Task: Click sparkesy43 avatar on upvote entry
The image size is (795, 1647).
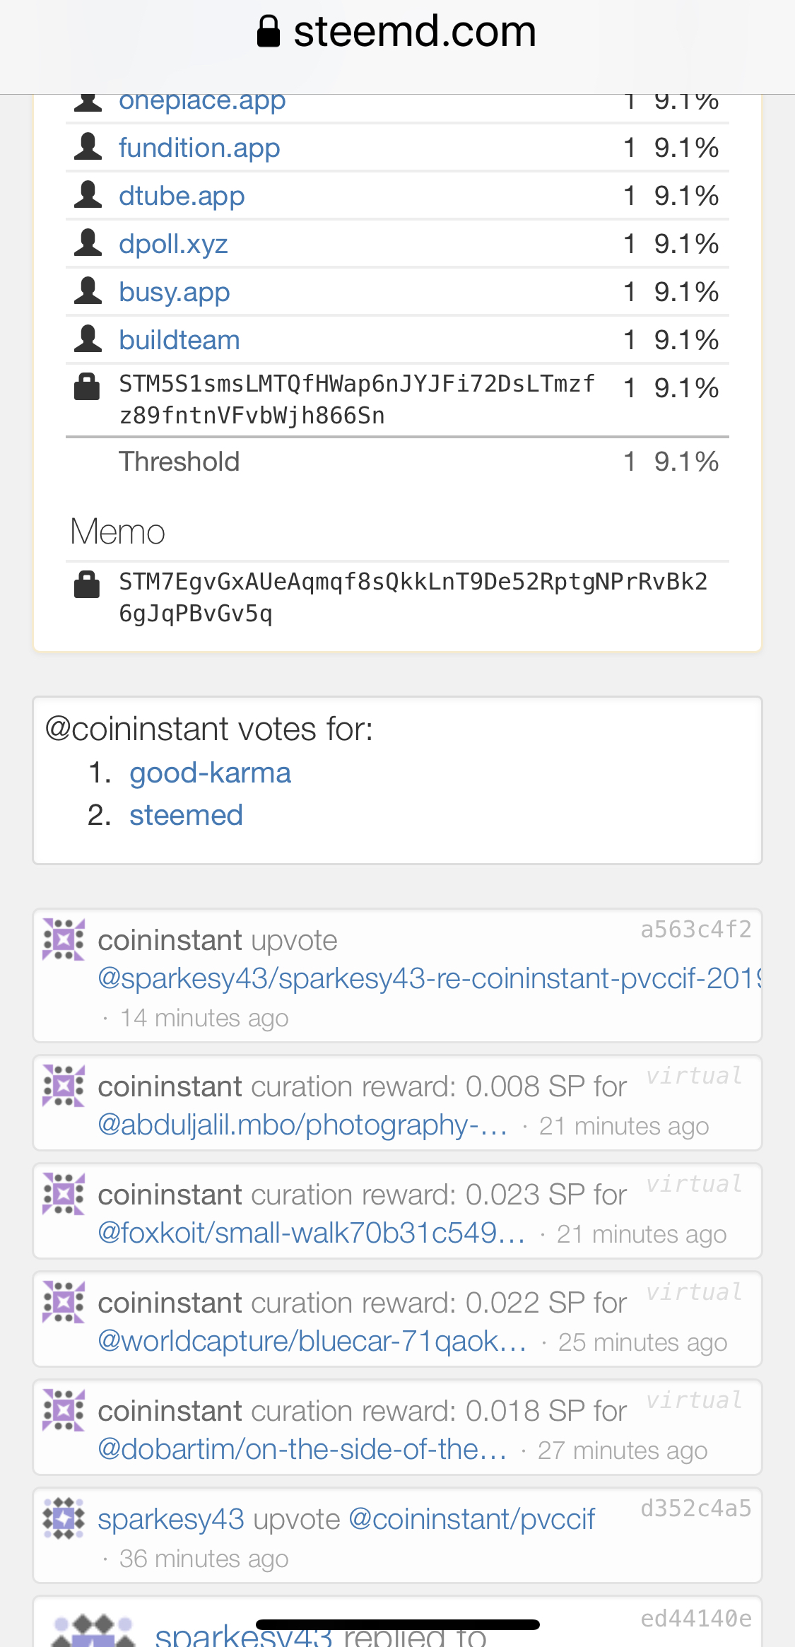Action: pos(64,1518)
